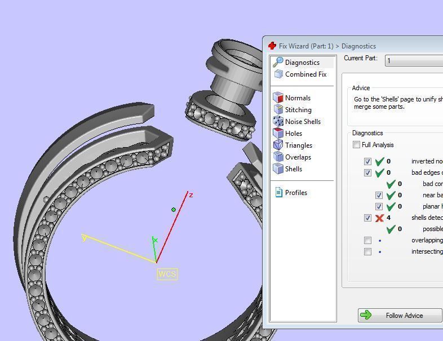This screenshot has width=443, height=341.
Task: Click the Shells cube icon
Action: 278,169
